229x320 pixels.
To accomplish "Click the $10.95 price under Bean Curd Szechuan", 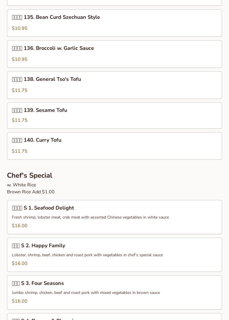I will (20, 28).
